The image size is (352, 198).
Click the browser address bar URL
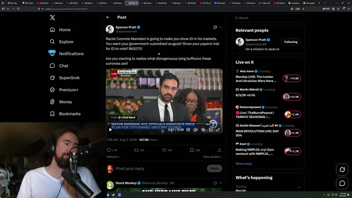pos(67,9)
